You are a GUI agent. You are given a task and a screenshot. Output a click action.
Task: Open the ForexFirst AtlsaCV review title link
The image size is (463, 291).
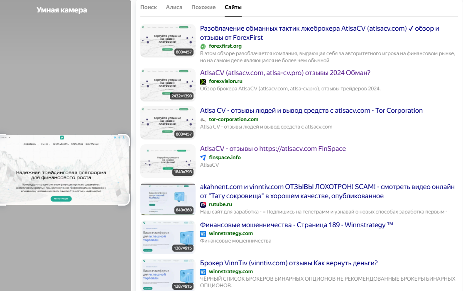coord(319,33)
